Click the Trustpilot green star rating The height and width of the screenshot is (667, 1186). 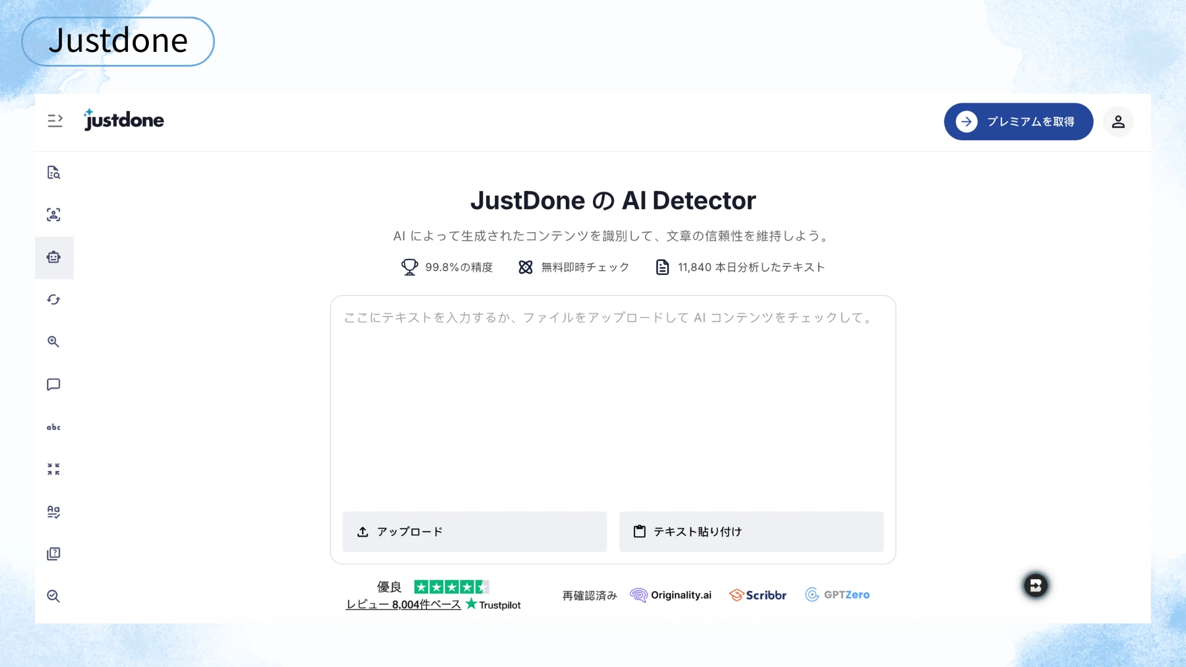452,587
